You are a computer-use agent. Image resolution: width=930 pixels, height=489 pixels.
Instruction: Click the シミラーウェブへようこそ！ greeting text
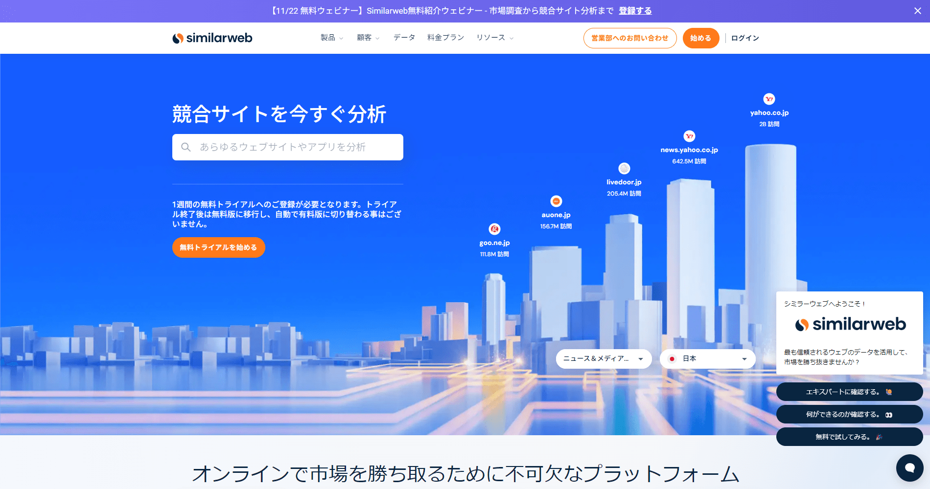825,304
